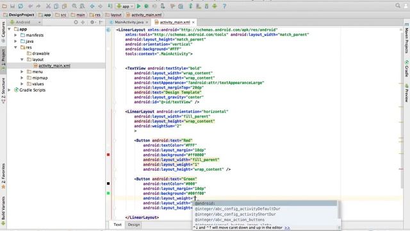The height and width of the screenshot is (231, 410).
Task: Open the Structure tool window button
Action: point(3,90)
